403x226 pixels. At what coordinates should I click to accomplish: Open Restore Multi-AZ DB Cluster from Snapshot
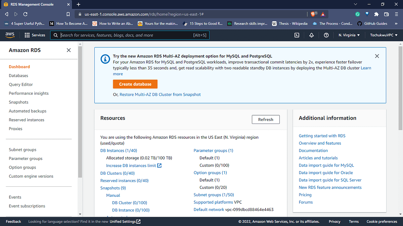[160, 94]
